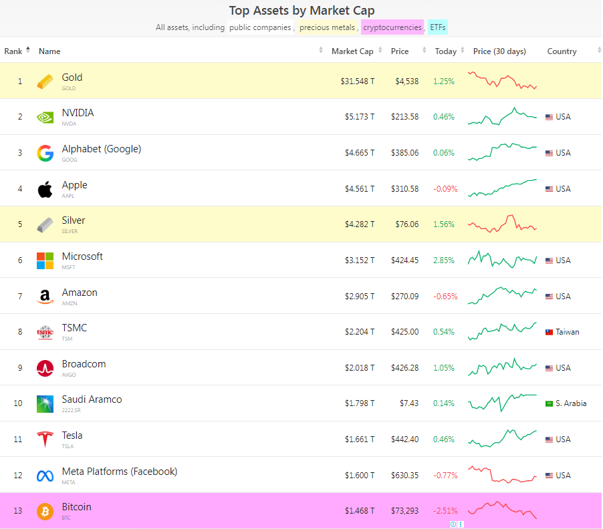Open the Meta Platforms (Facebook) link

pos(120,472)
